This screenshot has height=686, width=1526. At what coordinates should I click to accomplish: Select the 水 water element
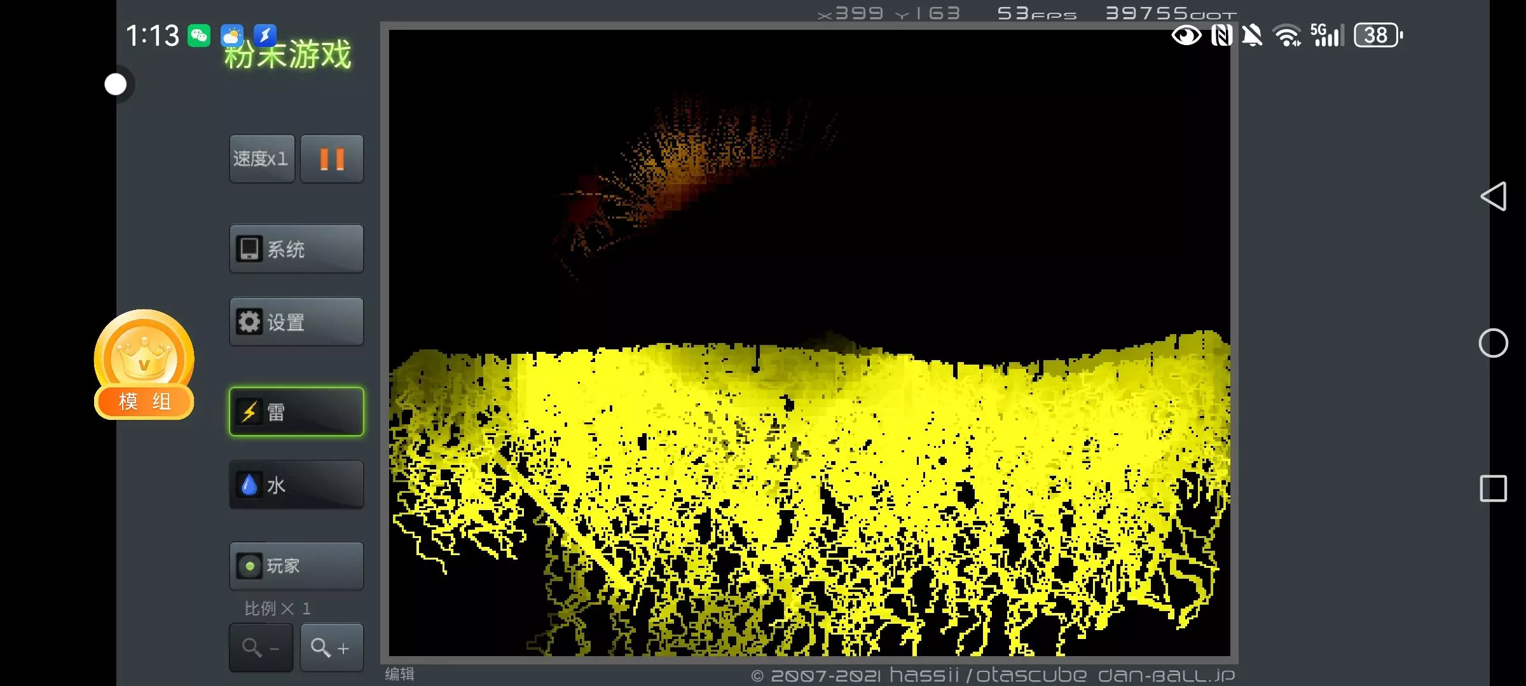click(x=296, y=485)
